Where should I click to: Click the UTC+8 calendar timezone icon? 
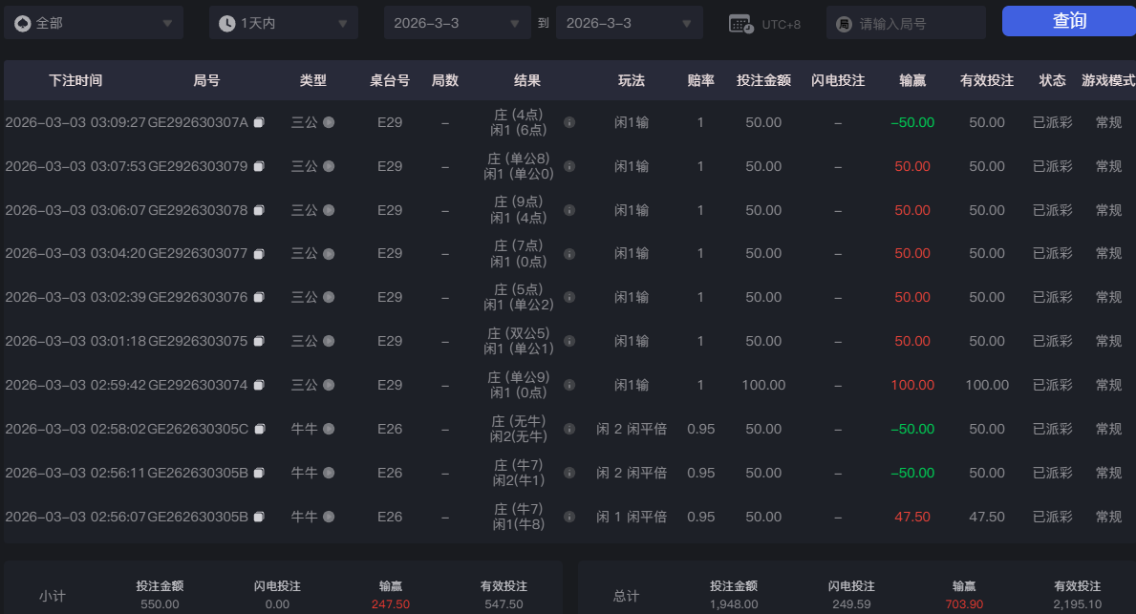click(741, 24)
